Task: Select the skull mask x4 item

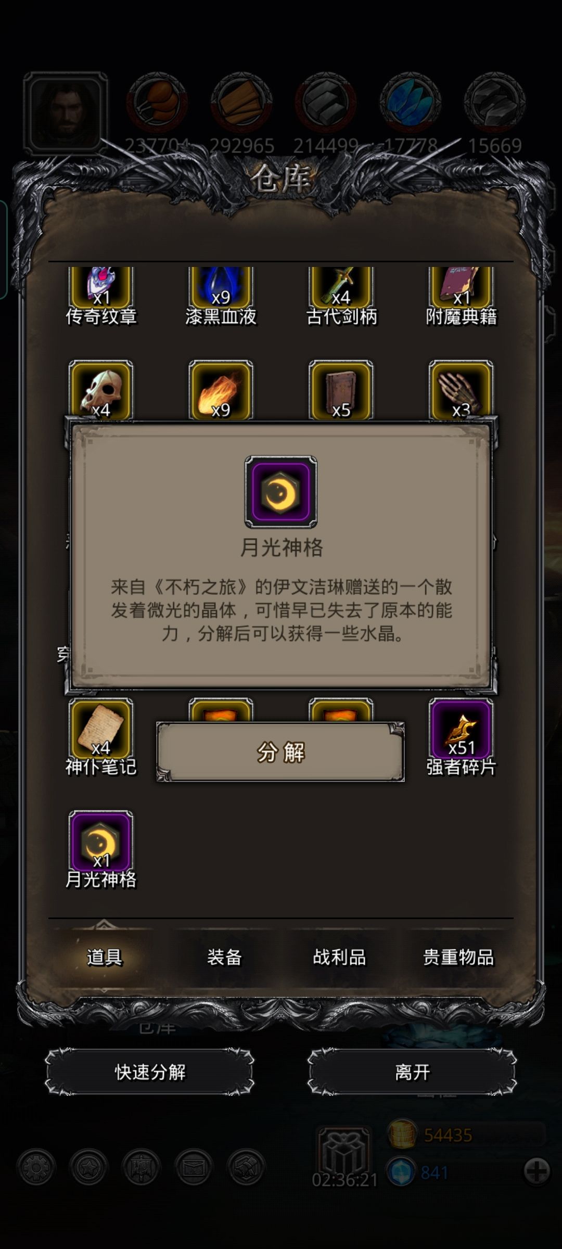Action: 100,390
